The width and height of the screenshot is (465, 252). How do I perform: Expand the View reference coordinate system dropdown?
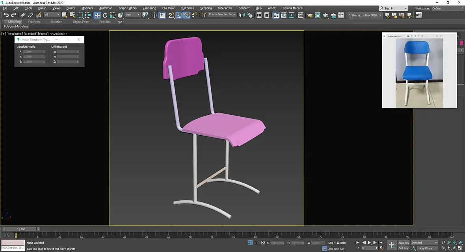click(132, 15)
